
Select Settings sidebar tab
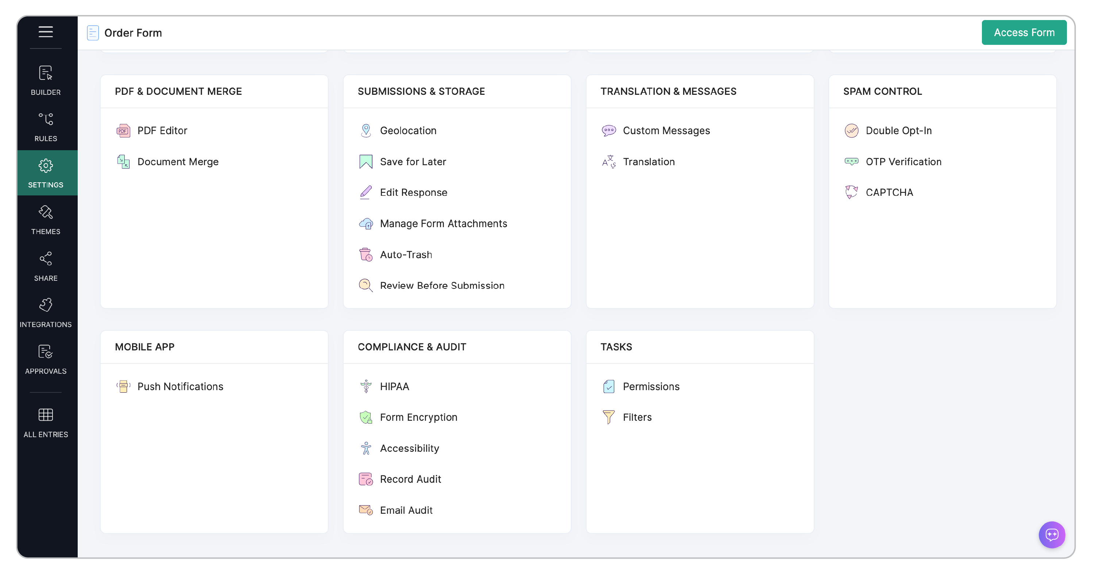(x=46, y=173)
